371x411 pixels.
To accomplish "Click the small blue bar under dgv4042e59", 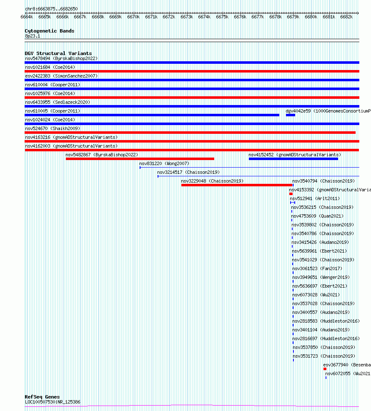I will click(x=291, y=115).
